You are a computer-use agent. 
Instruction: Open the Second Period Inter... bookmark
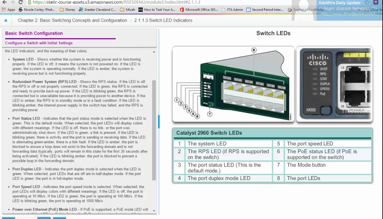click(265, 9)
